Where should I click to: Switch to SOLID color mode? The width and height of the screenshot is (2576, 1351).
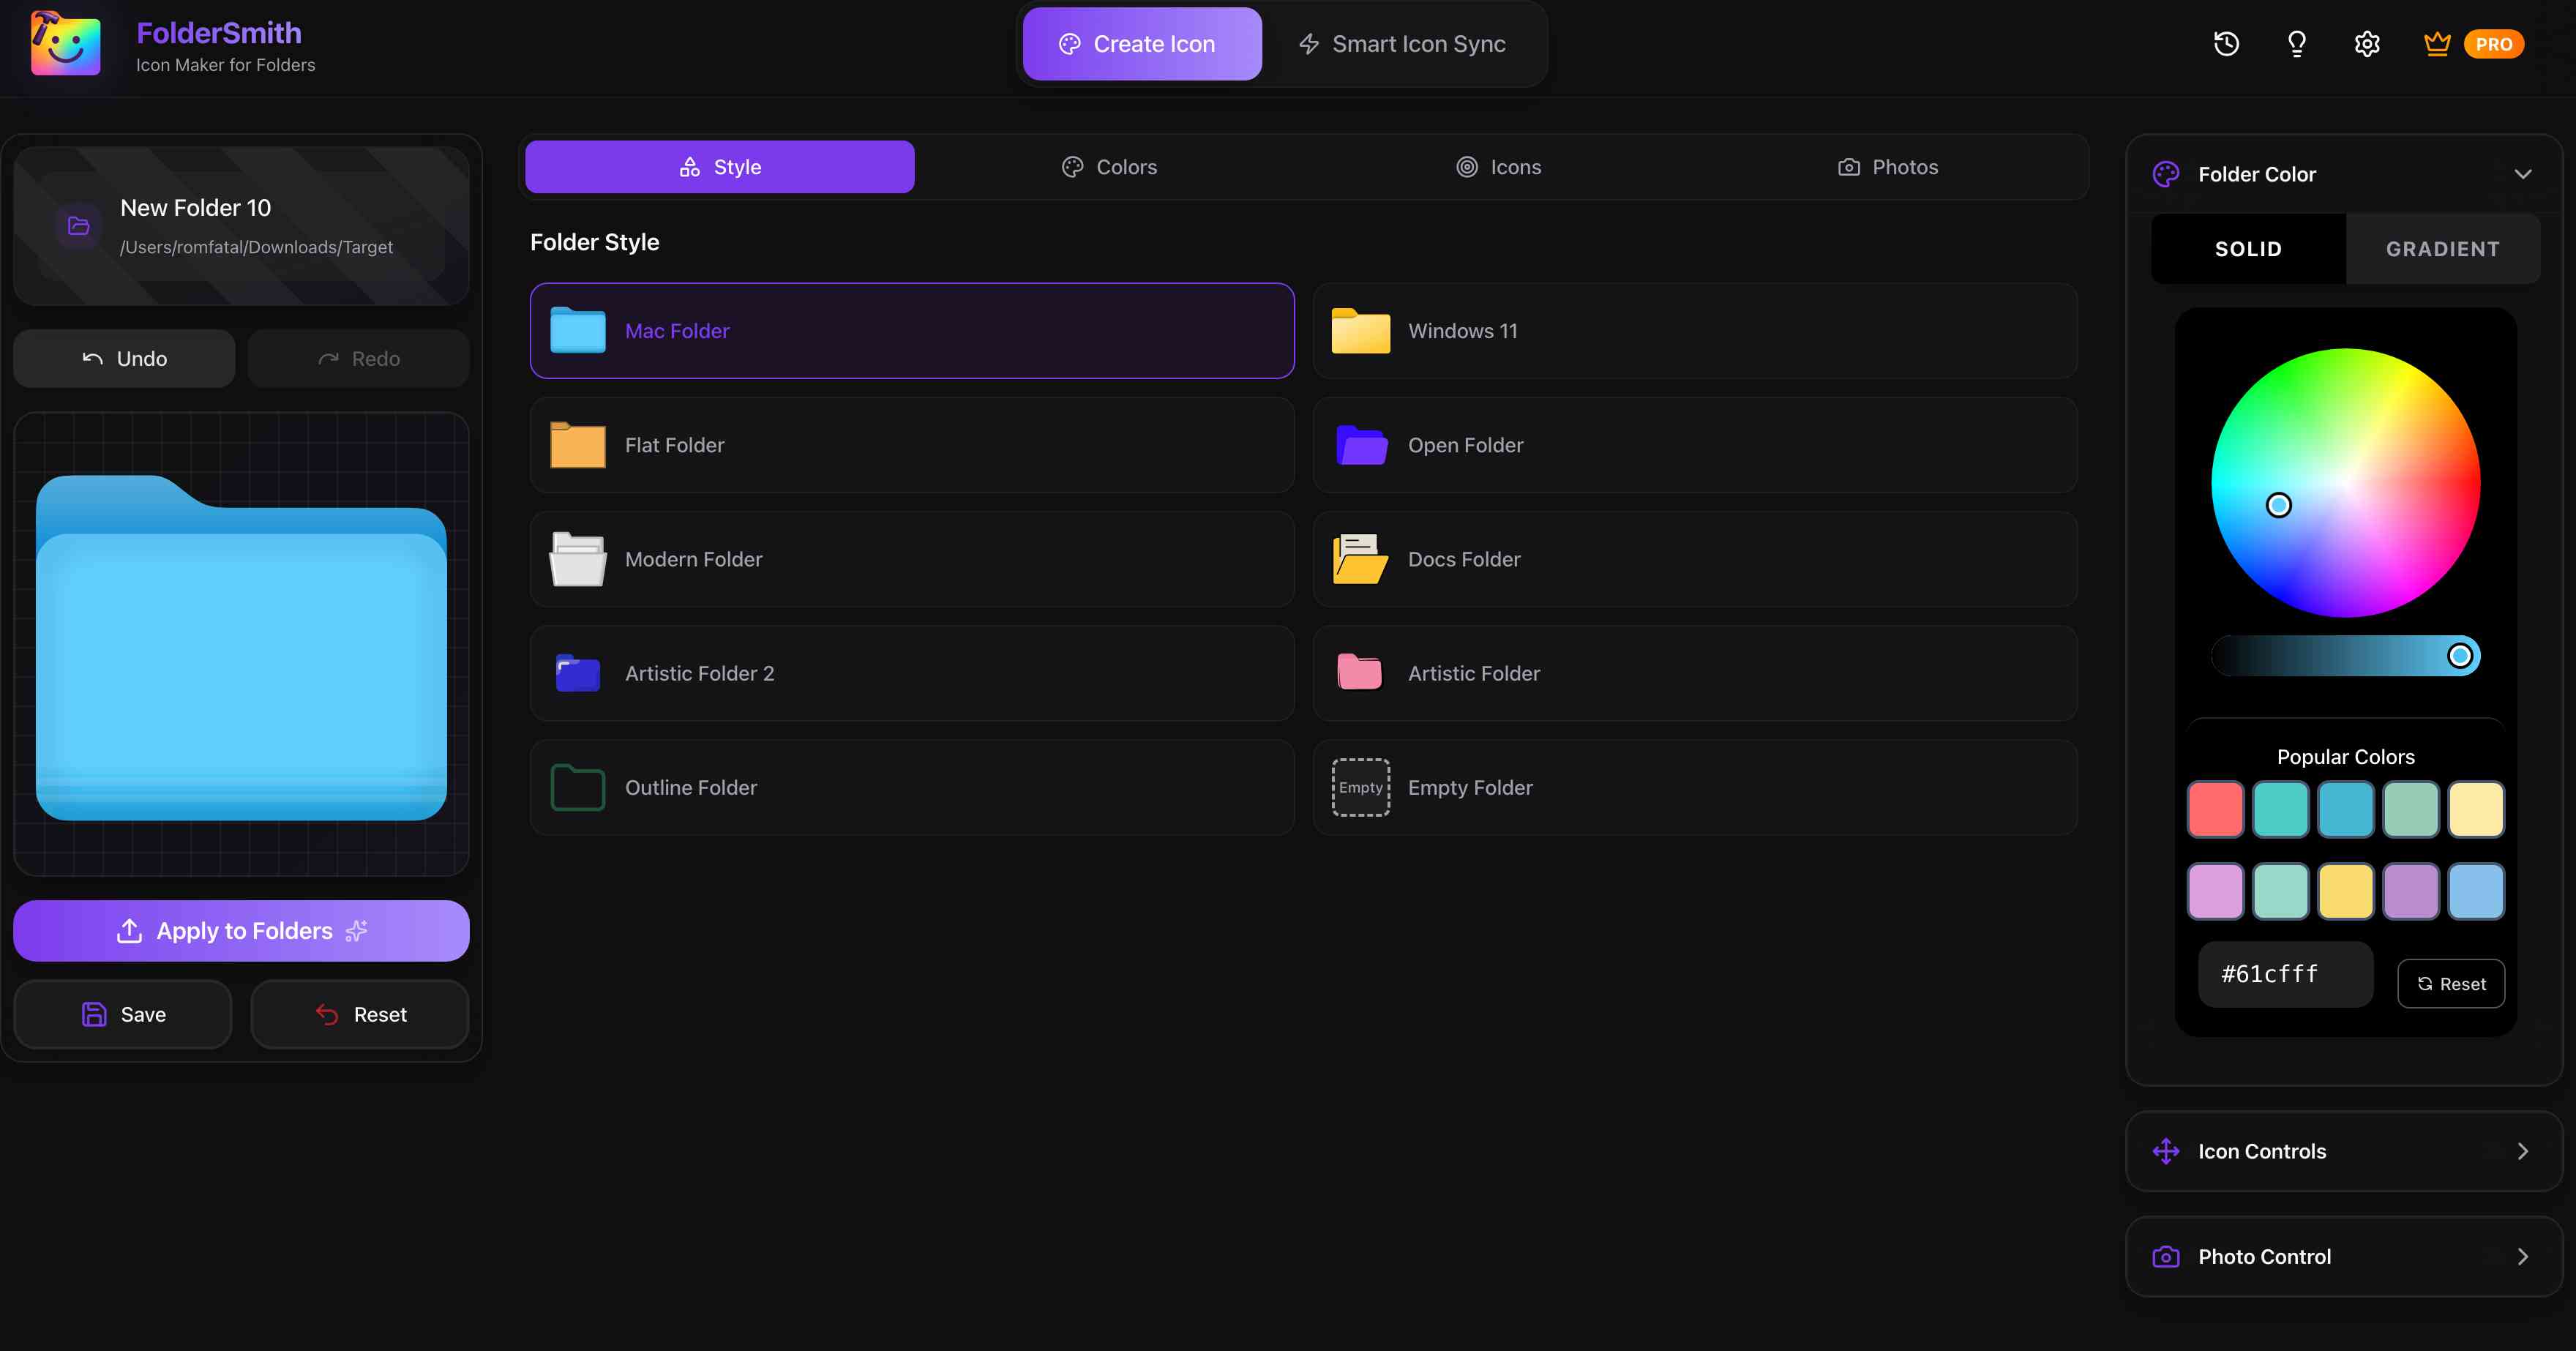point(2247,248)
